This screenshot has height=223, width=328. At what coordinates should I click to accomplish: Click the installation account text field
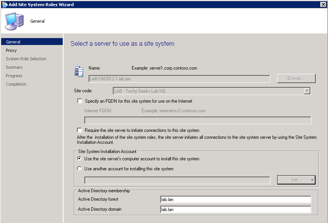tap(177, 180)
